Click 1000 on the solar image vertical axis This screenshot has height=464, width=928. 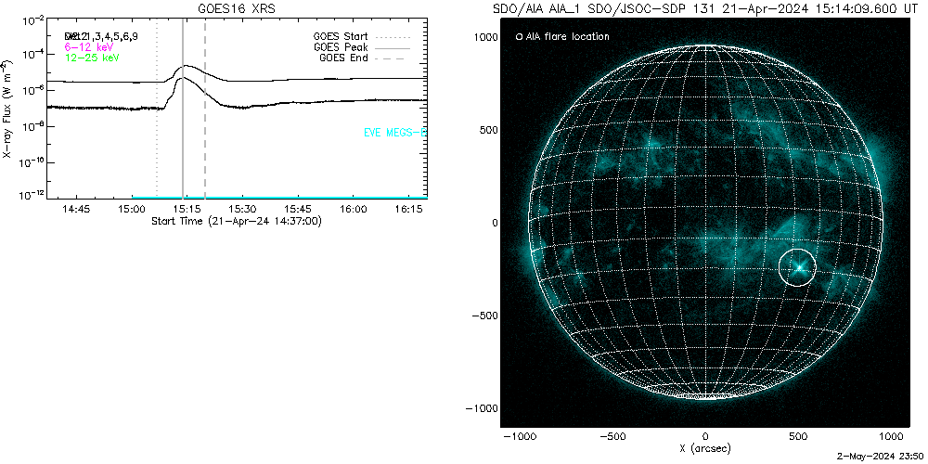click(485, 37)
